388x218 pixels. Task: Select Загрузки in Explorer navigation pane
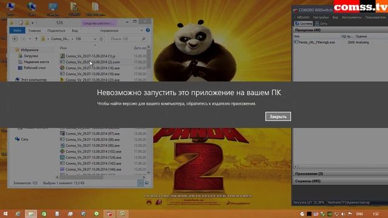(31, 56)
